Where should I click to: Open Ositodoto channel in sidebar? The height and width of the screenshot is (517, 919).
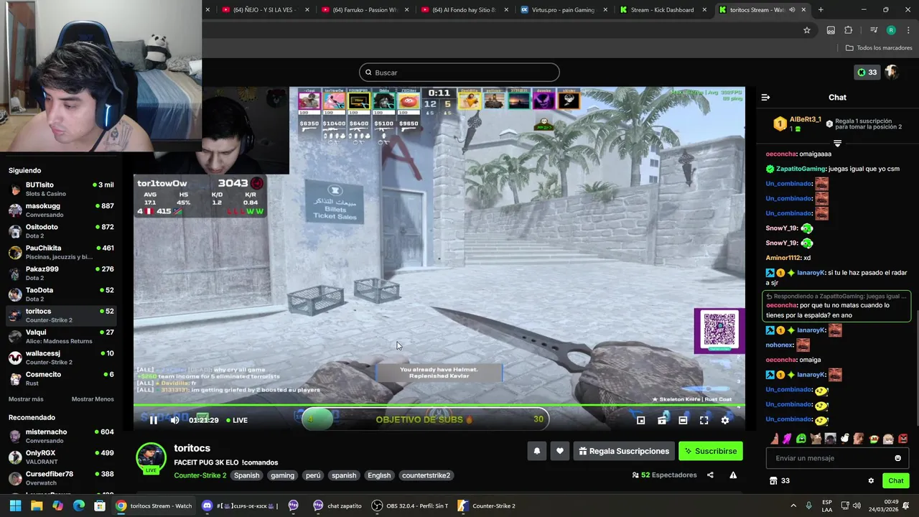tap(62, 231)
